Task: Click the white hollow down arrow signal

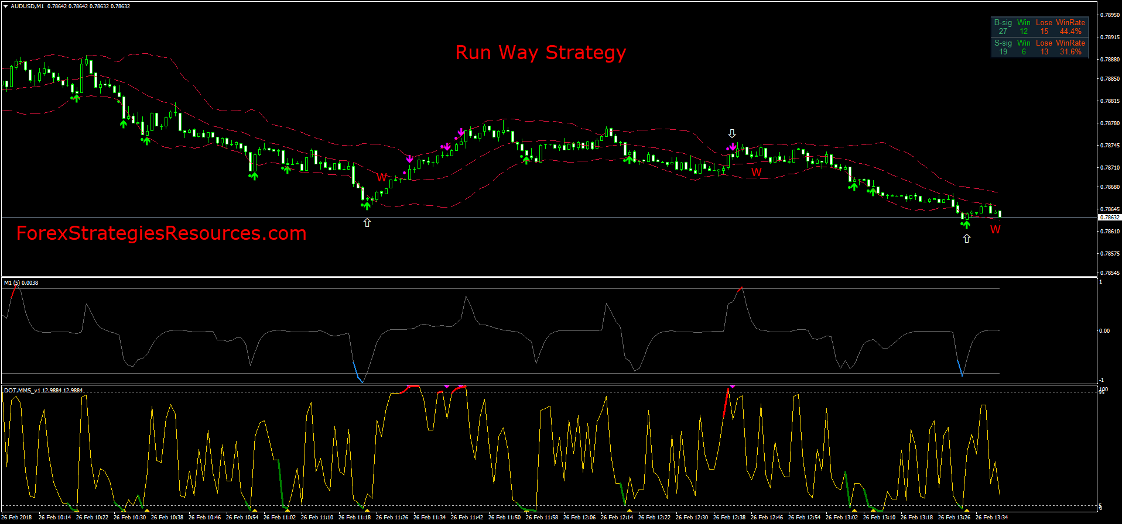Action: click(732, 134)
